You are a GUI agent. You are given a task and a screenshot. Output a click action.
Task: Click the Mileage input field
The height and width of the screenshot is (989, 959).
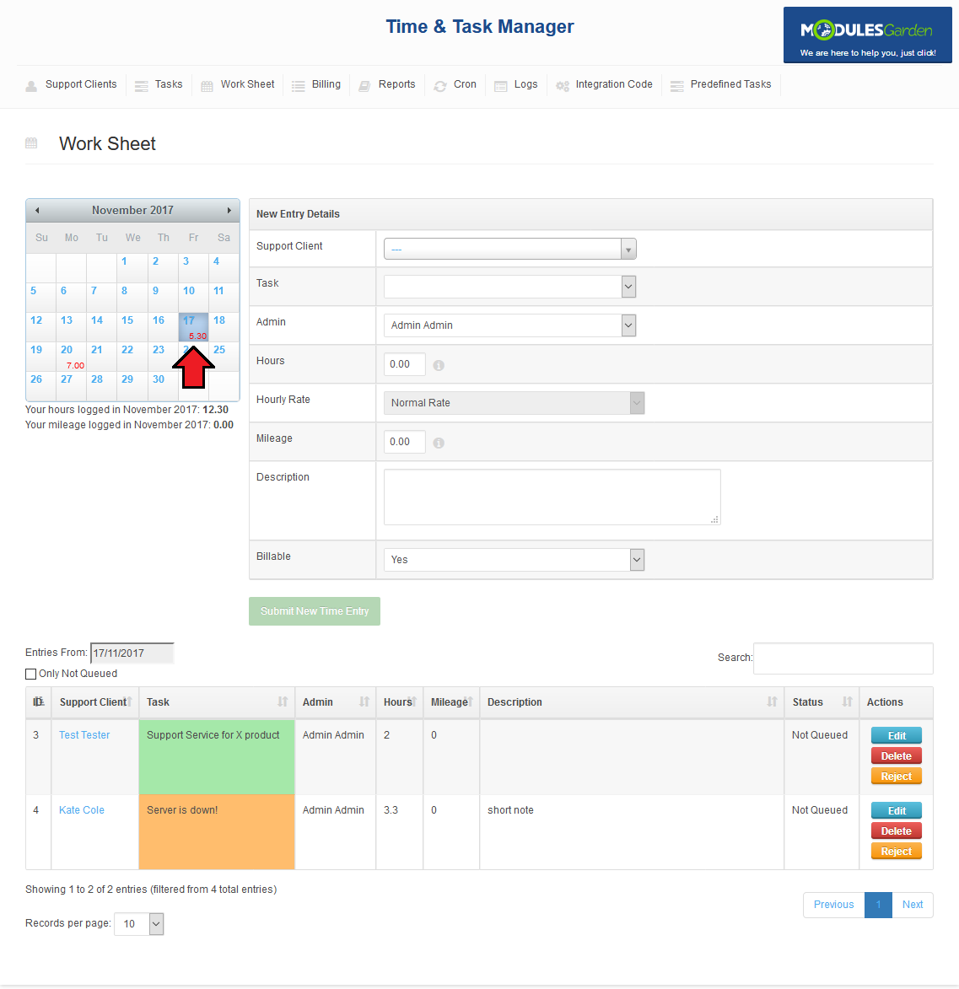tap(404, 442)
